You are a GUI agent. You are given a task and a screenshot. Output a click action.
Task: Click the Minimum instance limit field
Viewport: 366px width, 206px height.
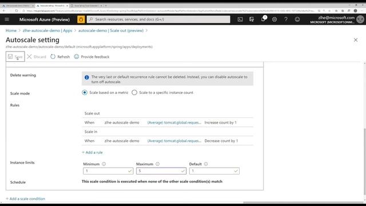pos(108,171)
